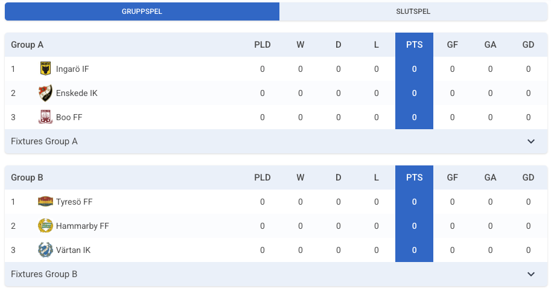Open the Hammarby FF team name

tap(83, 226)
